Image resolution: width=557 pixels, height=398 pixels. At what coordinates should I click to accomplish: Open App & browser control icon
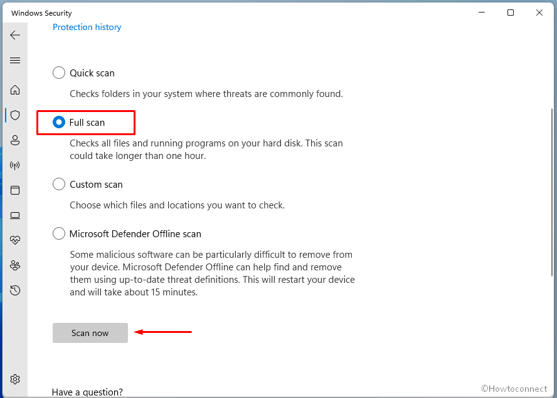tap(15, 190)
